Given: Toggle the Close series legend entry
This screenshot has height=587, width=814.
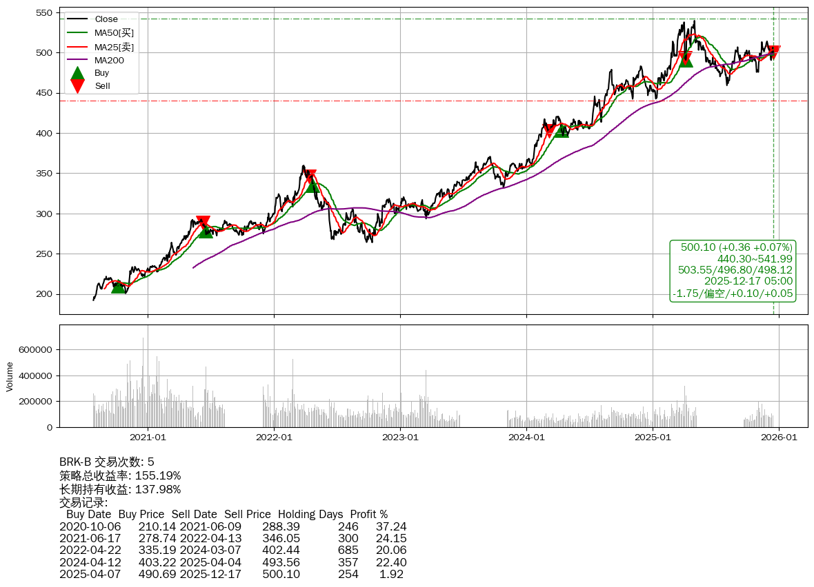Looking at the screenshot, I should coord(106,19).
